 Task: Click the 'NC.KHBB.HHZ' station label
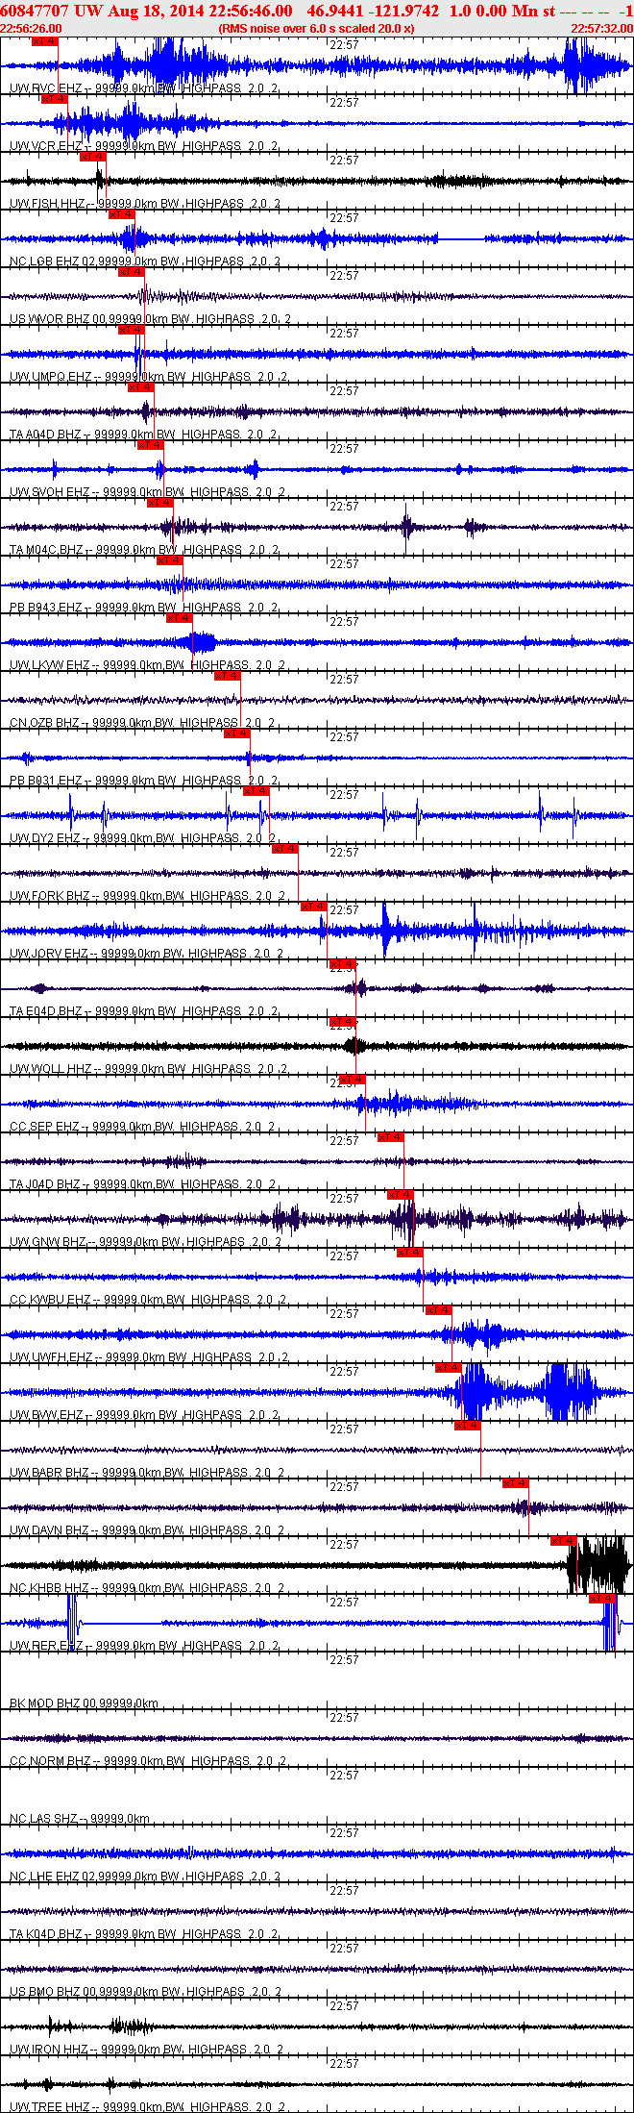click(x=50, y=1588)
